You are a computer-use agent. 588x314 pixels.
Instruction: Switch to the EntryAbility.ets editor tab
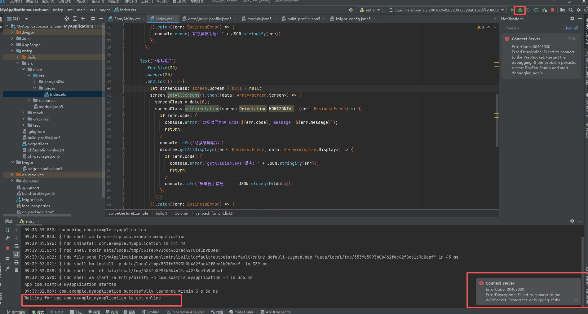point(127,19)
